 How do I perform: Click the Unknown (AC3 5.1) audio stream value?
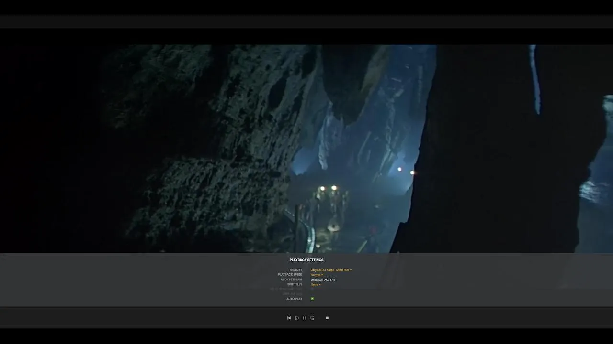pyautogui.click(x=322, y=279)
